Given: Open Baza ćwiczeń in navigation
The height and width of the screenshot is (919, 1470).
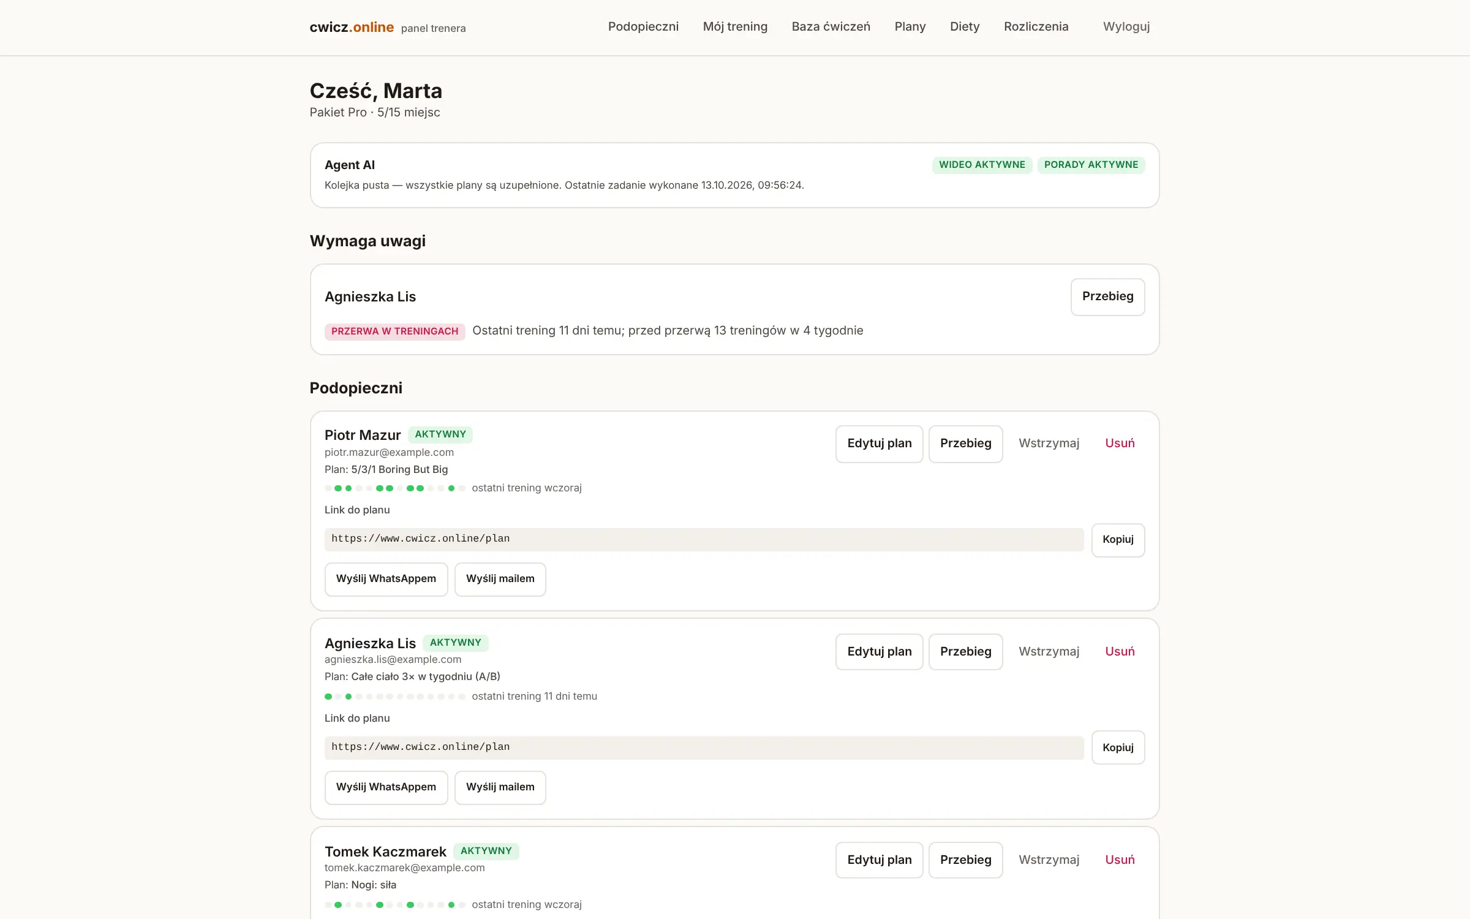Looking at the screenshot, I should 831,26.
